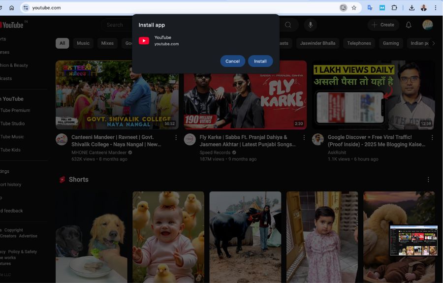The height and width of the screenshot is (283, 443).
Task: Click MHONE Canteeni Mandeer channel avatar
Action: (x=62, y=139)
